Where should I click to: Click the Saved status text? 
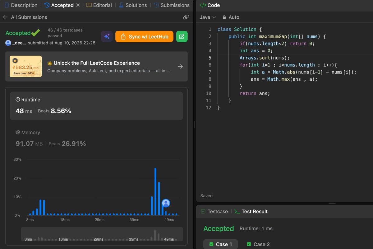(x=206, y=196)
